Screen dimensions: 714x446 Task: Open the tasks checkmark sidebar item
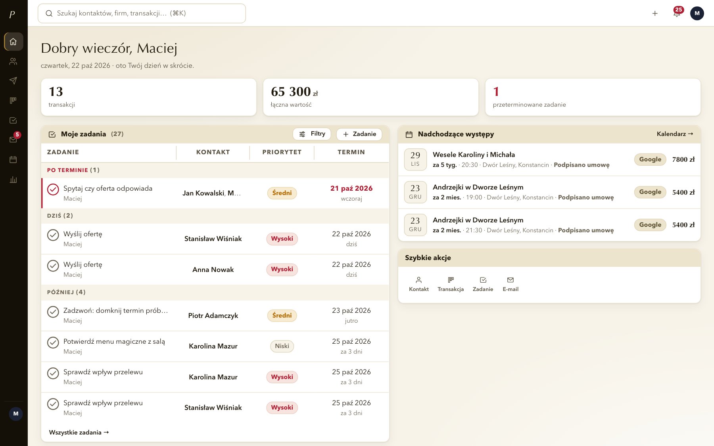click(13, 120)
